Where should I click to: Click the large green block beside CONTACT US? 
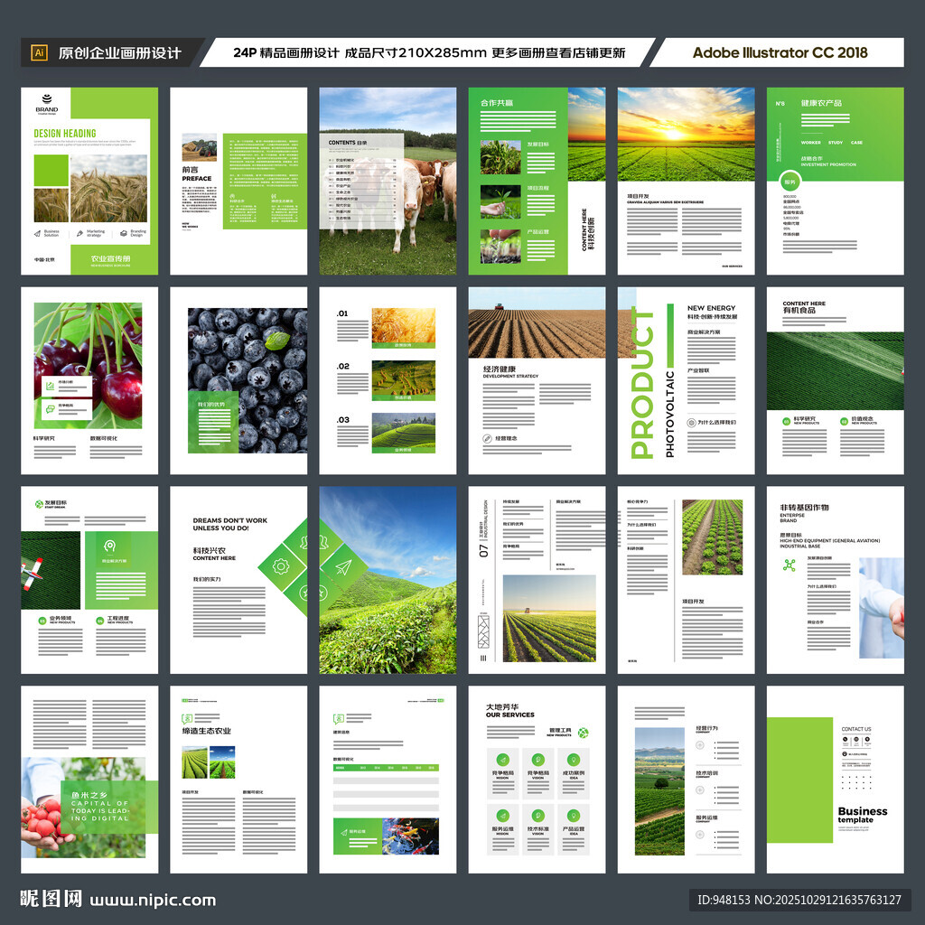(800, 780)
